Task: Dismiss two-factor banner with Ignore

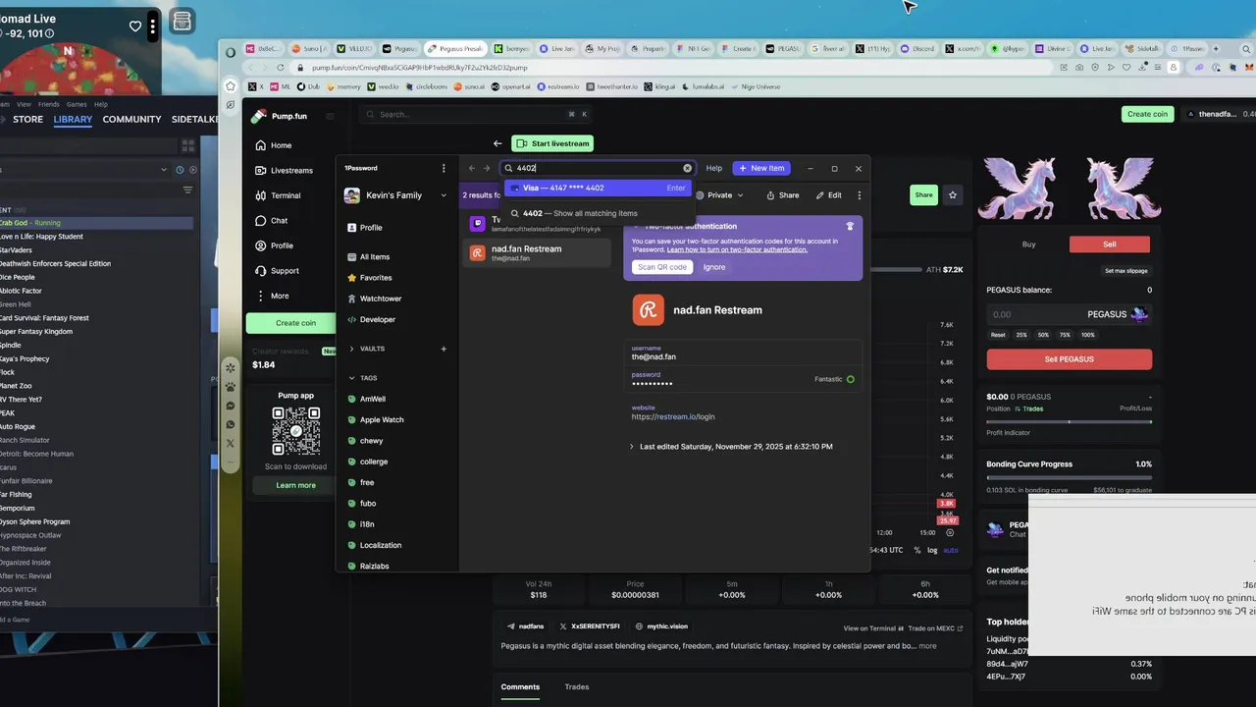Action: 714,267
